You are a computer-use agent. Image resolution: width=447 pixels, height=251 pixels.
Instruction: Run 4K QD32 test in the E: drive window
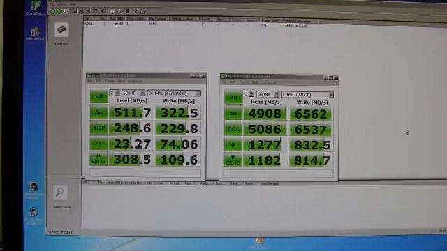point(233,160)
